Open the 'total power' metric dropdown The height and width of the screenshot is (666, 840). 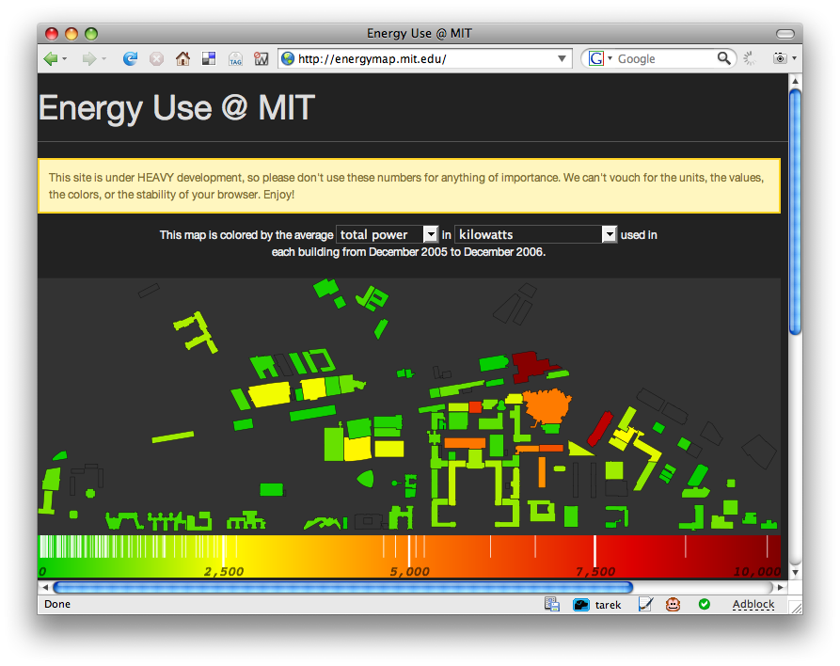(388, 234)
